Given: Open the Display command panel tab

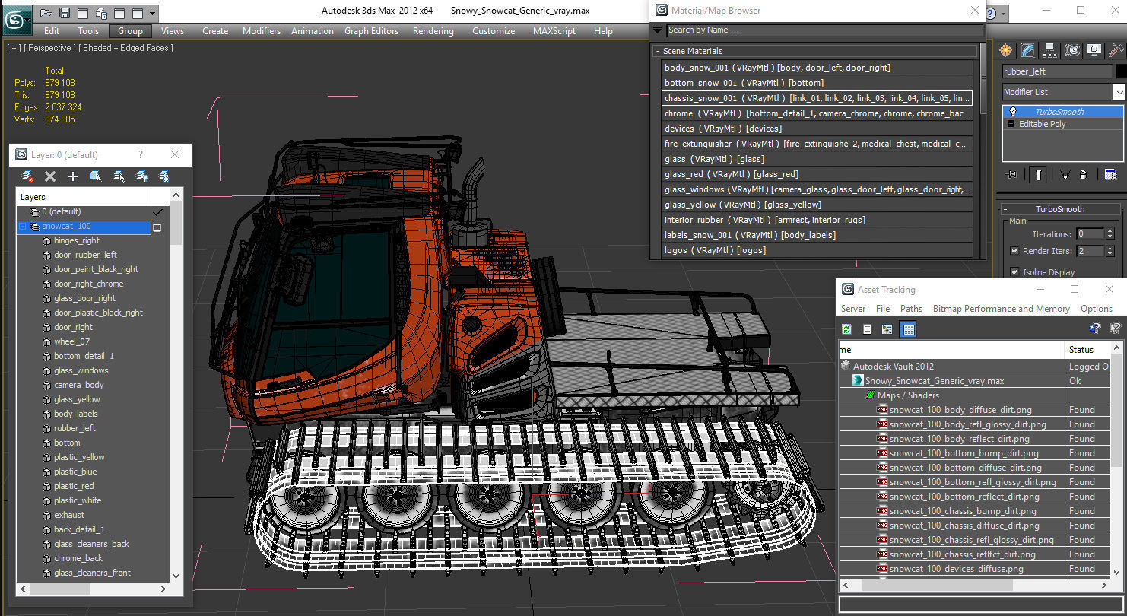Looking at the screenshot, I should click(x=1094, y=50).
